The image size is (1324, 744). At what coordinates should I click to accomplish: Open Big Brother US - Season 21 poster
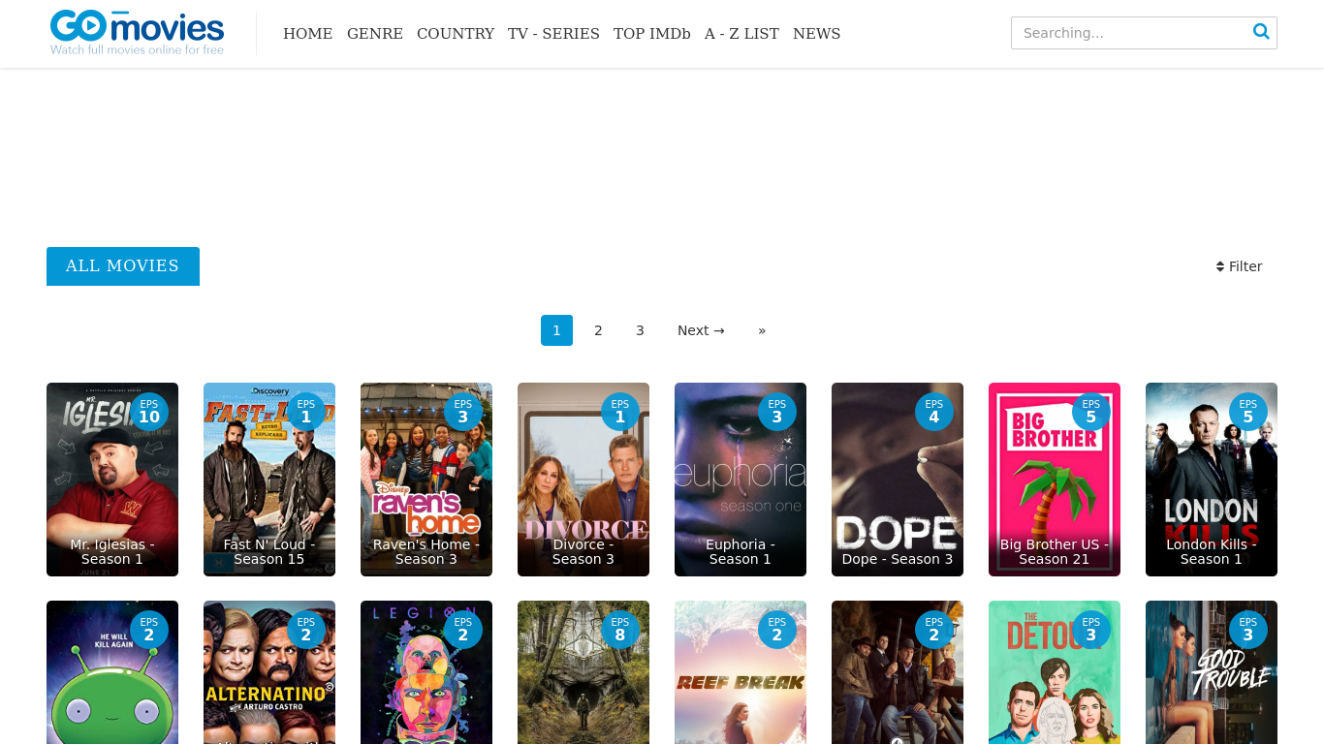[1055, 480]
